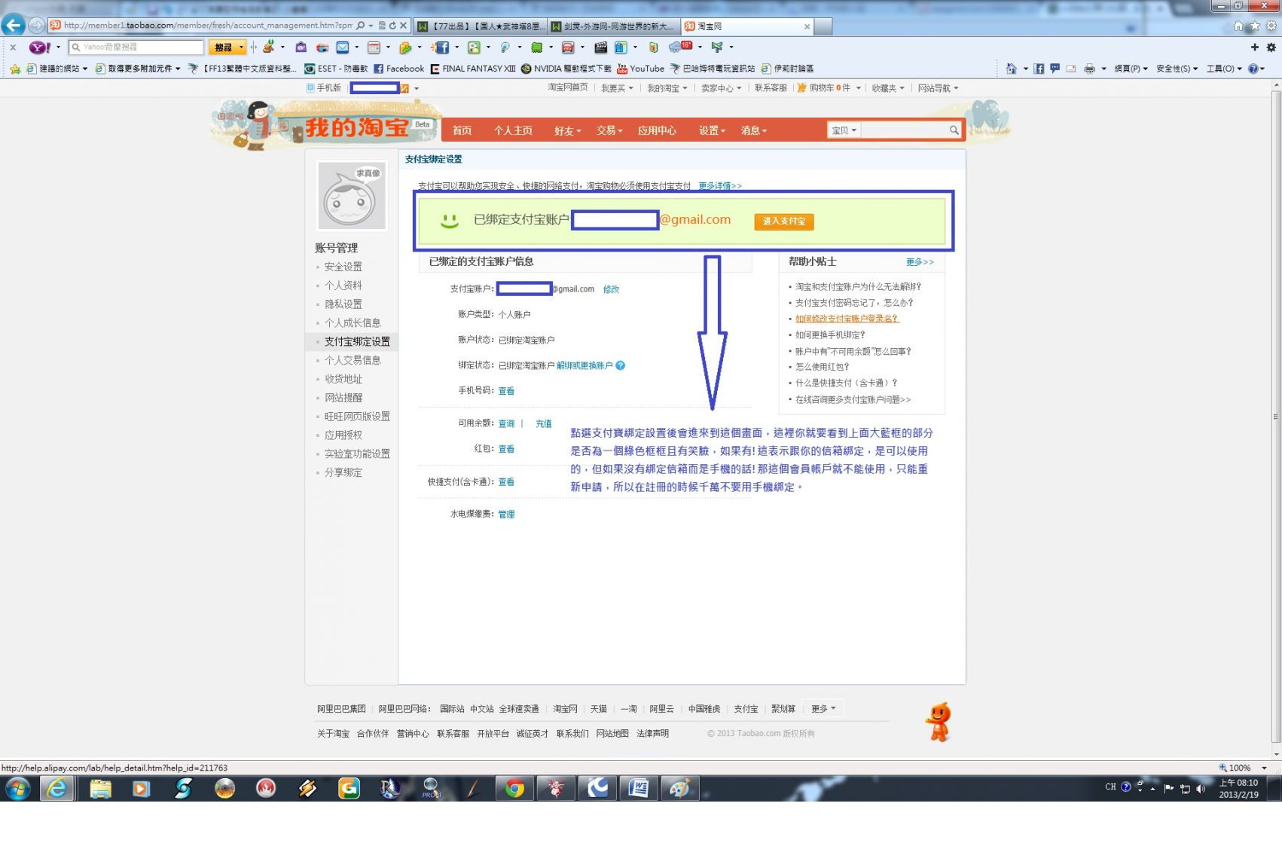The height and width of the screenshot is (849, 1282).
Task: Click the Facebook icon in Yahoo toolbar
Action: (x=441, y=47)
